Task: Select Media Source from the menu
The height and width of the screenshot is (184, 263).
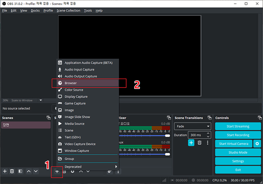Action: coord(88,124)
